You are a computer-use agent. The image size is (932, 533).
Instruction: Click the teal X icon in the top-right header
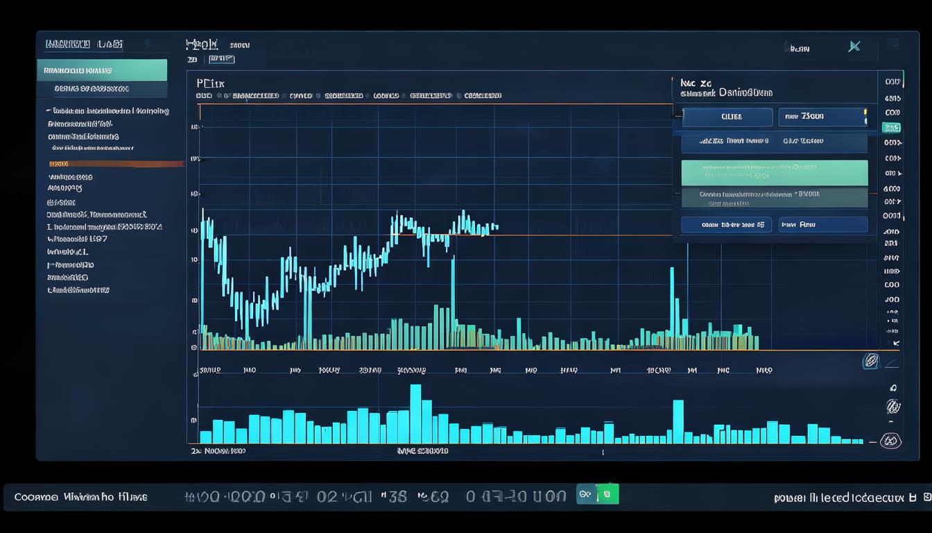point(854,46)
